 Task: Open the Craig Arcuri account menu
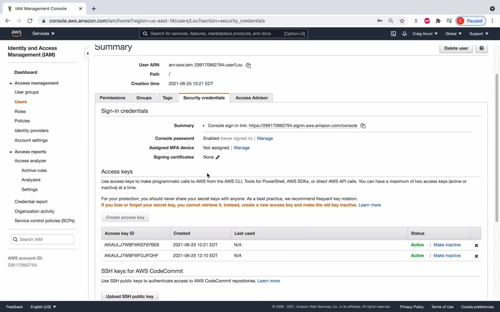pyautogui.click(x=425, y=33)
